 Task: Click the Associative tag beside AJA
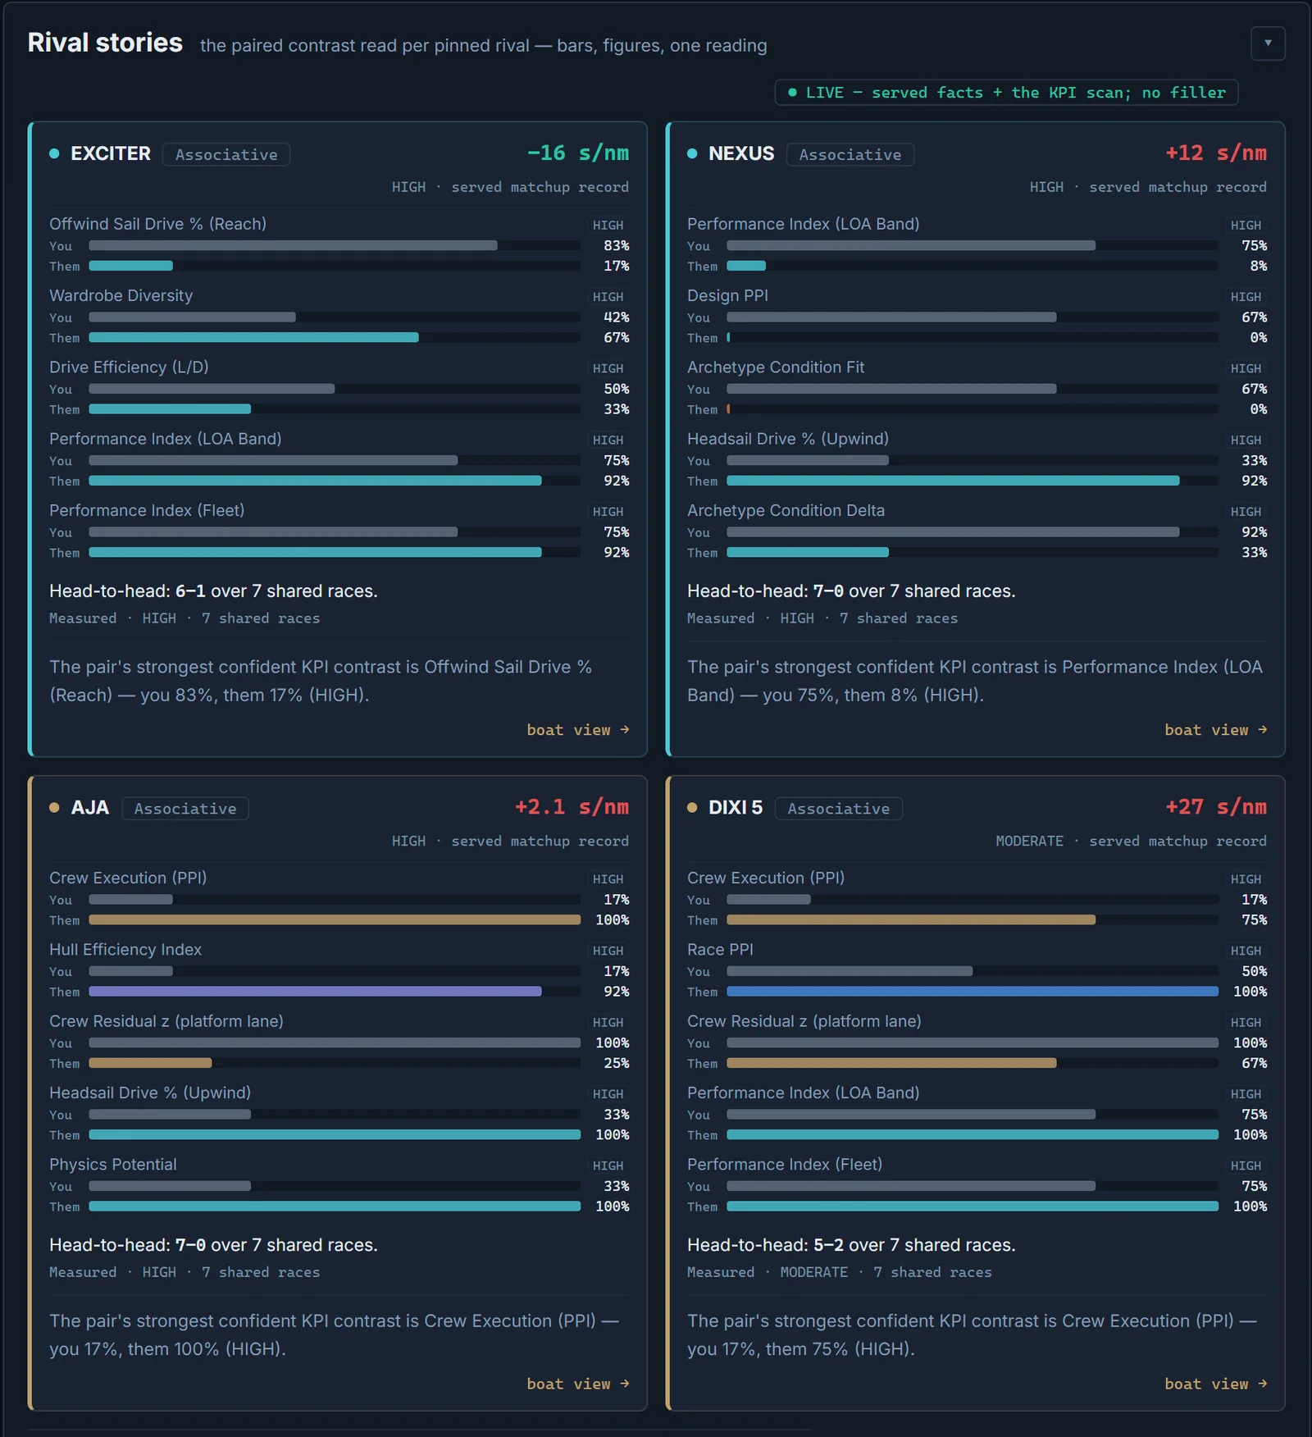click(185, 808)
